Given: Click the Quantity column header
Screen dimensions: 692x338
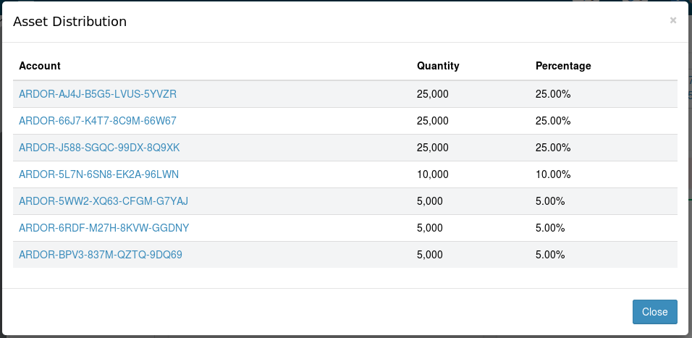Looking at the screenshot, I should pyautogui.click(x=438, y=66).
